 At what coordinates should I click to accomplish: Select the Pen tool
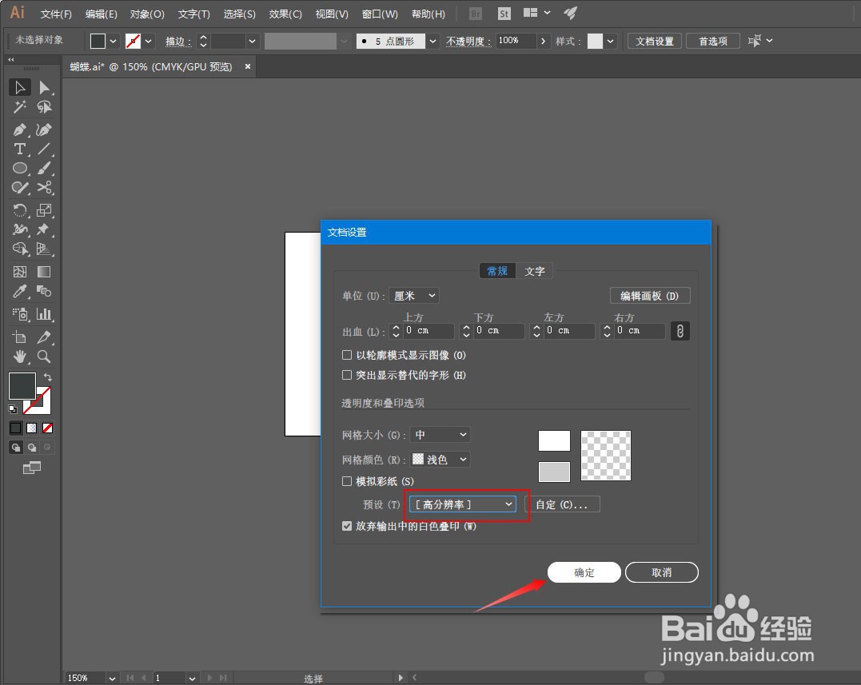click(x=20, y=130)
